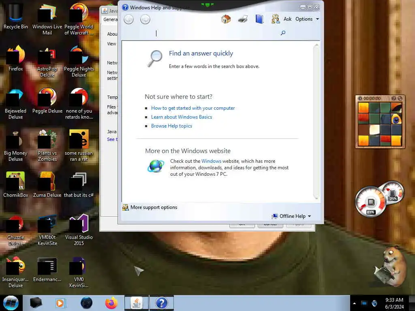Select the Peggle Nights Deluxe icon
The height and width of the screenshot is (311, 415).
pos(79,62)
